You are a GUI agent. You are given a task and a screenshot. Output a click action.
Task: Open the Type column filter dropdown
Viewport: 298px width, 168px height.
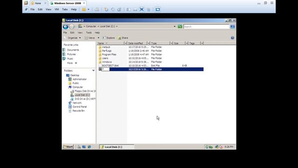[171, 43]
